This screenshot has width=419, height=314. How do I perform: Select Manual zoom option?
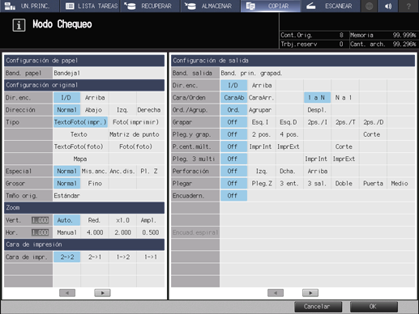coord(66,232)
